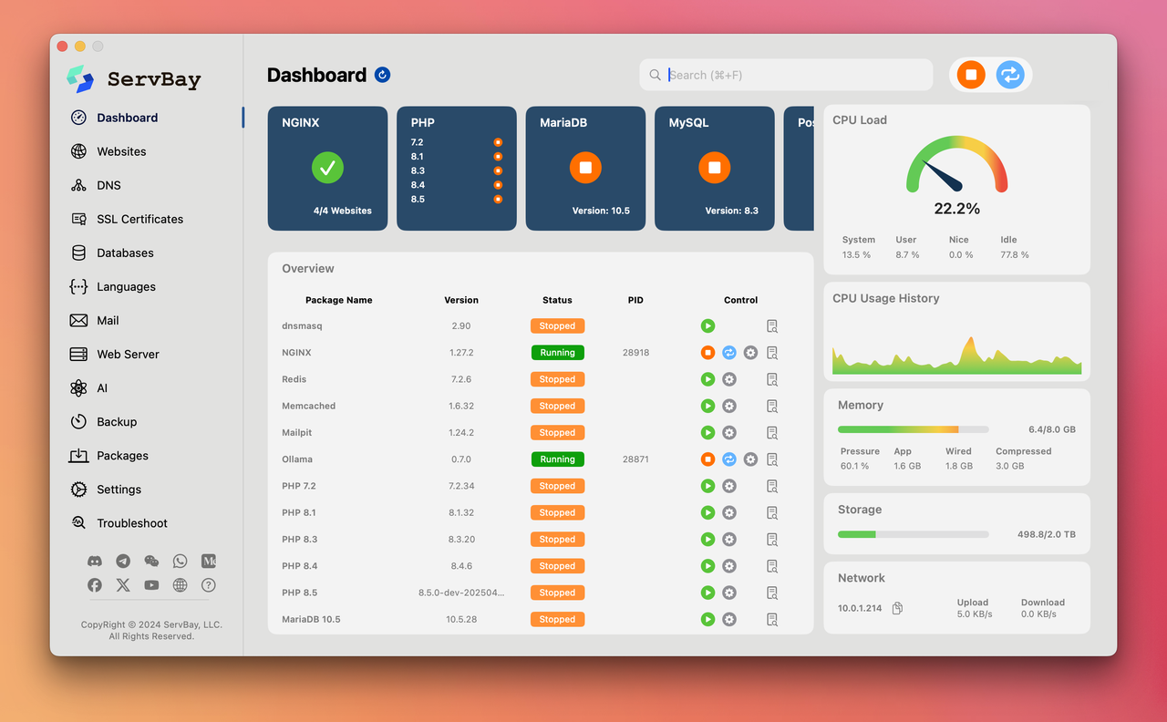Open ServBay on X via the X icon
This screenshot has width=1167, height=722.
coord(122,584)
